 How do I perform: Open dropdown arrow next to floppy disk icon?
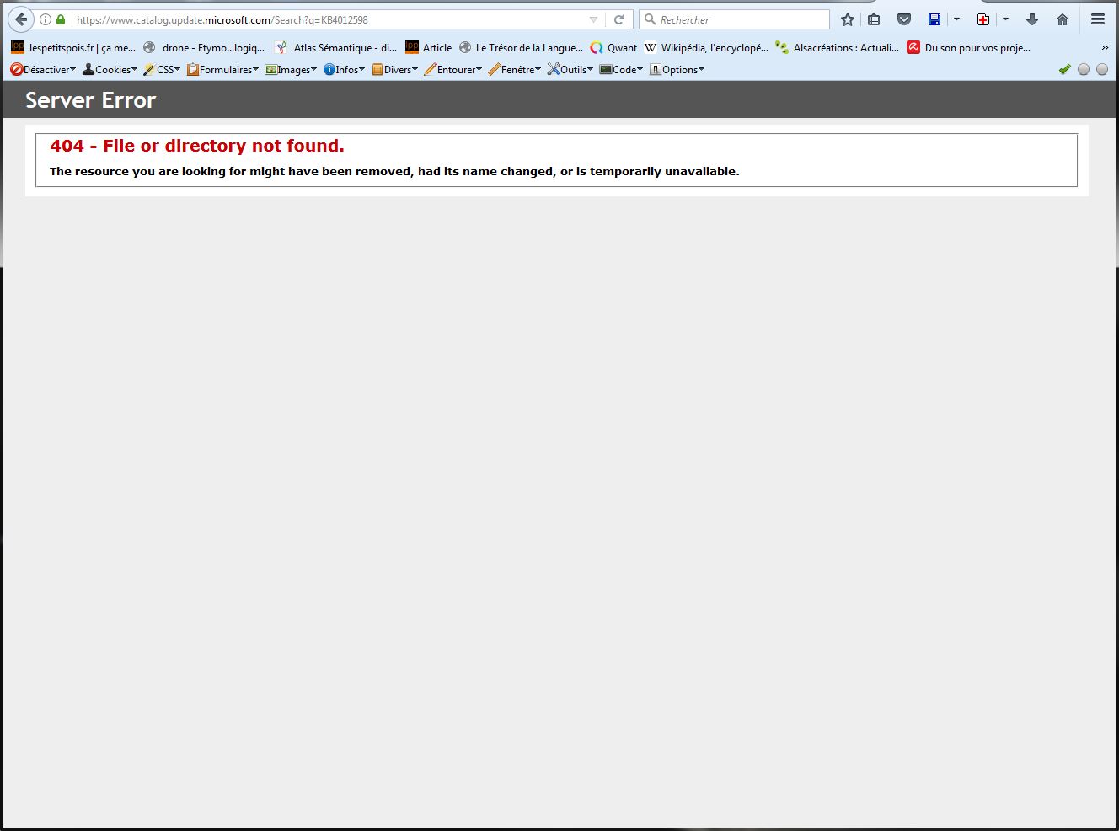[x=956, y=19]
